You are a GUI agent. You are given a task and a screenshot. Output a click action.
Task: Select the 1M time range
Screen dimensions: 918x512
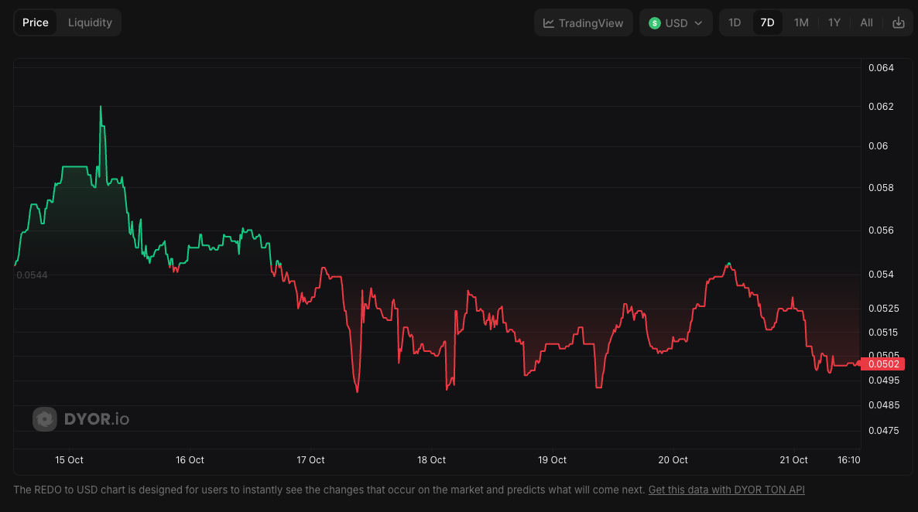pyautogui.click(x=801, y=22)
